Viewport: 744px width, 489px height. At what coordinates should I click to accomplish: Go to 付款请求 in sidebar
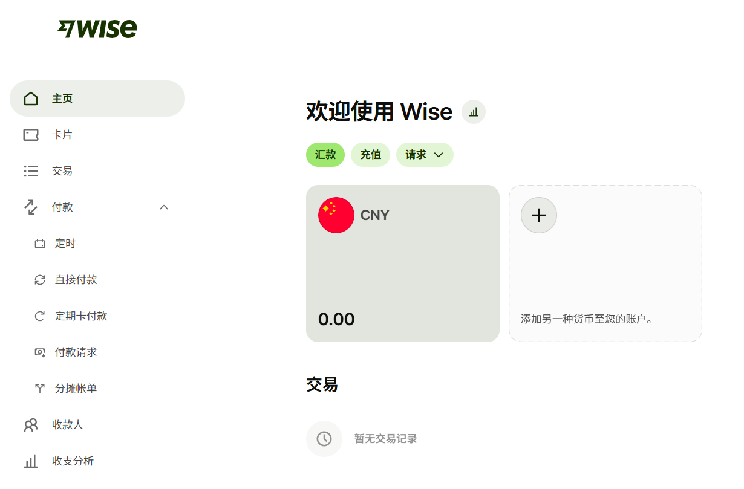coord(76,352)
